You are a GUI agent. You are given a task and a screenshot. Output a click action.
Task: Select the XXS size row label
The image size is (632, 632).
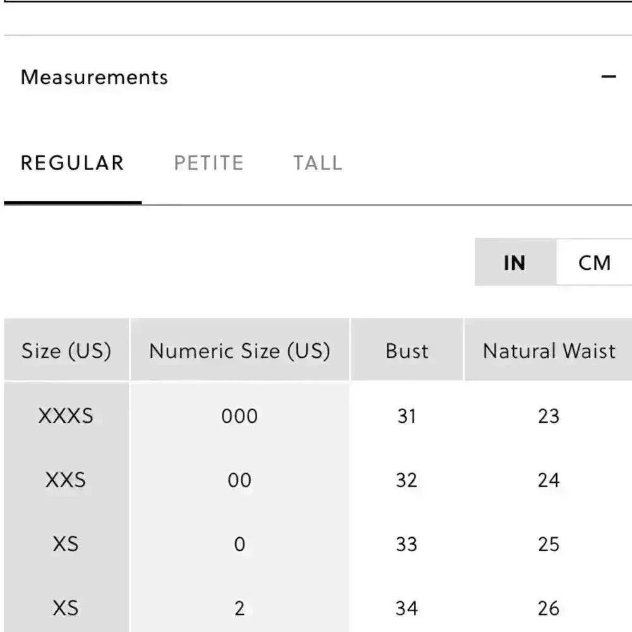point(66,480)
